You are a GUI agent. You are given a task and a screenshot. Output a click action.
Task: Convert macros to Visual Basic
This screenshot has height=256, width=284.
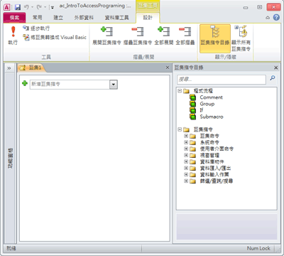pyautogui.click(x=55, y=37)
